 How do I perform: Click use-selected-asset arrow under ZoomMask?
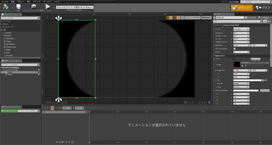(242, 66)
